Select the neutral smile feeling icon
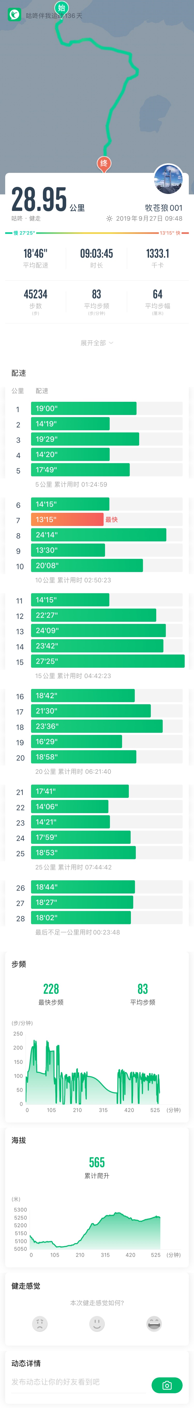This screenshot has height=1408, width=194. (97, 1324)
